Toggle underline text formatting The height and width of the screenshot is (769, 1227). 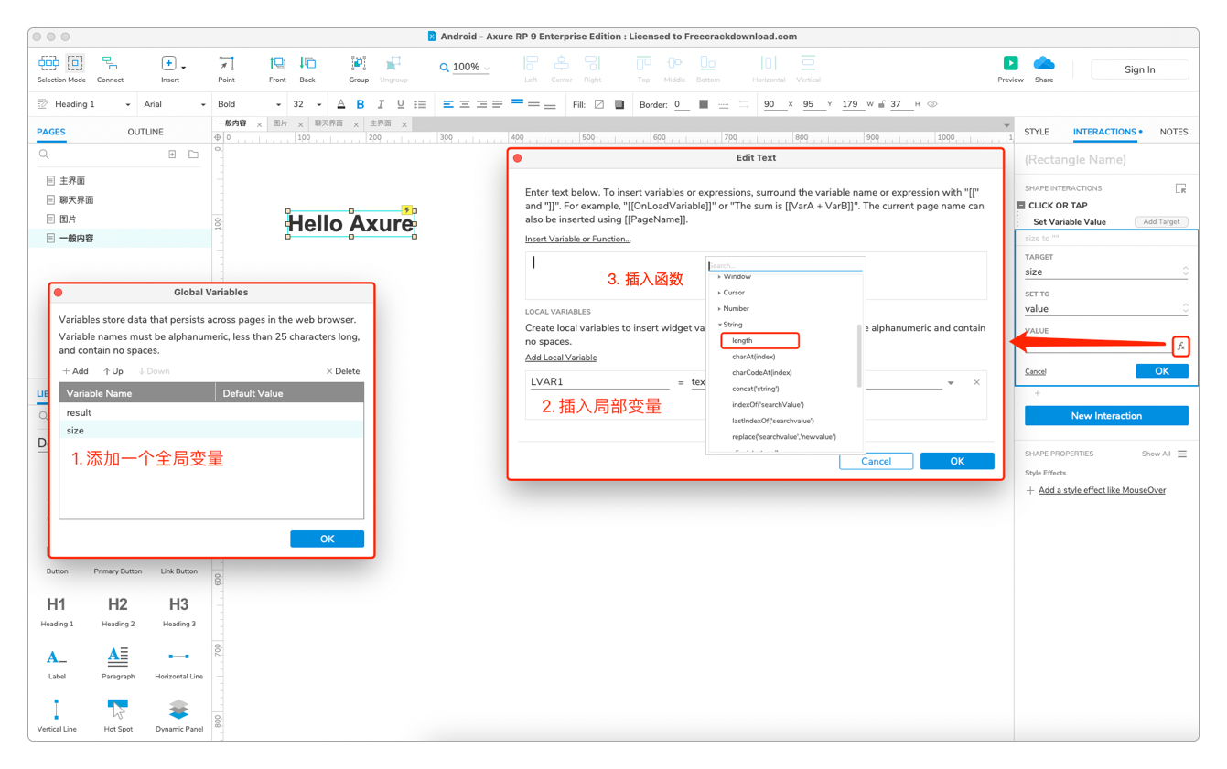point(401,104)
